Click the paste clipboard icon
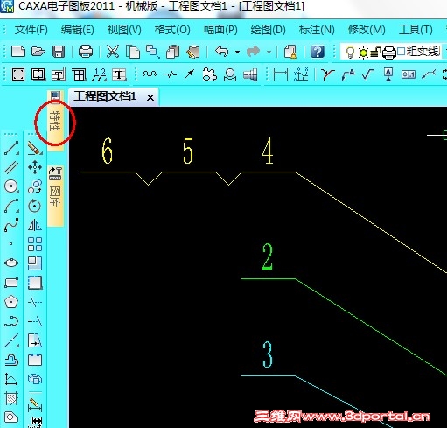Image resolution: width=447 pixels, height=428 pixels. click(x=173, y=52)
